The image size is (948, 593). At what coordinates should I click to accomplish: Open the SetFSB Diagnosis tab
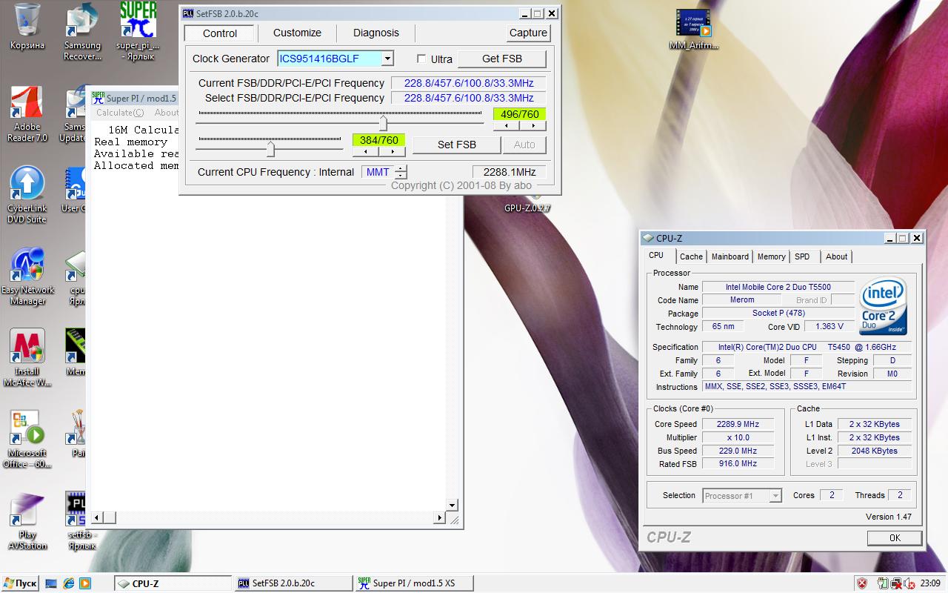click(x=376, y=33)
